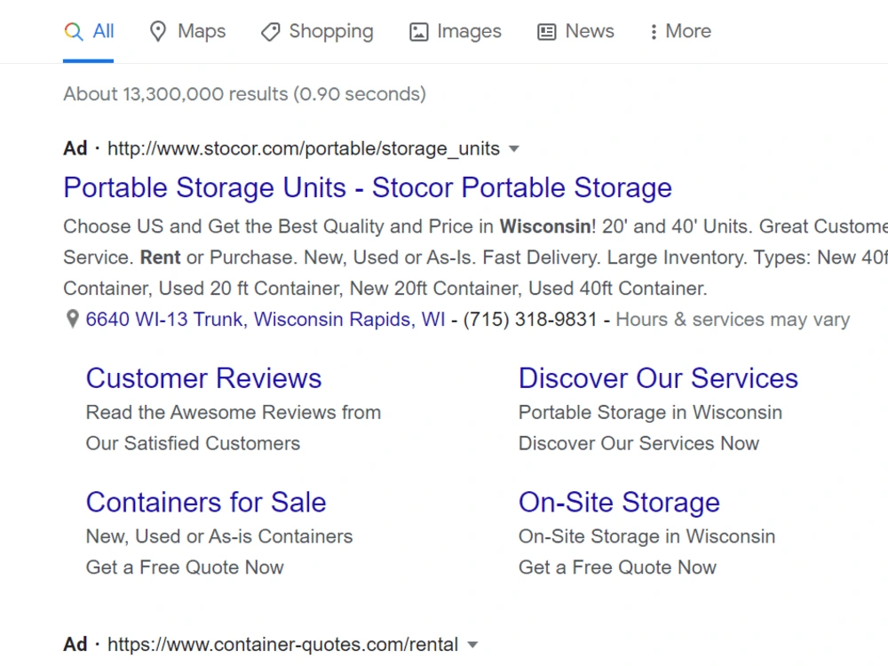Open Portable Storage Units - Stocor ad headline
This screenshot has height=666, width=888.
pyautogui.click(x=368, y=187)
